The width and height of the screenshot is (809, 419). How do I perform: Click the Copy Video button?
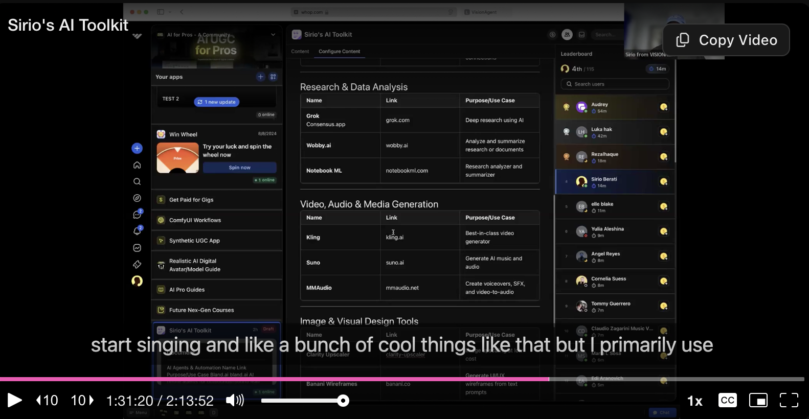point(726,40)
